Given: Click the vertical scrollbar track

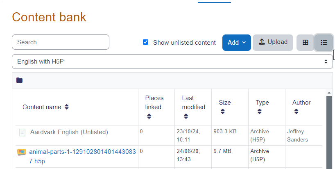Looking at the screenshot, I should point(329,132).
